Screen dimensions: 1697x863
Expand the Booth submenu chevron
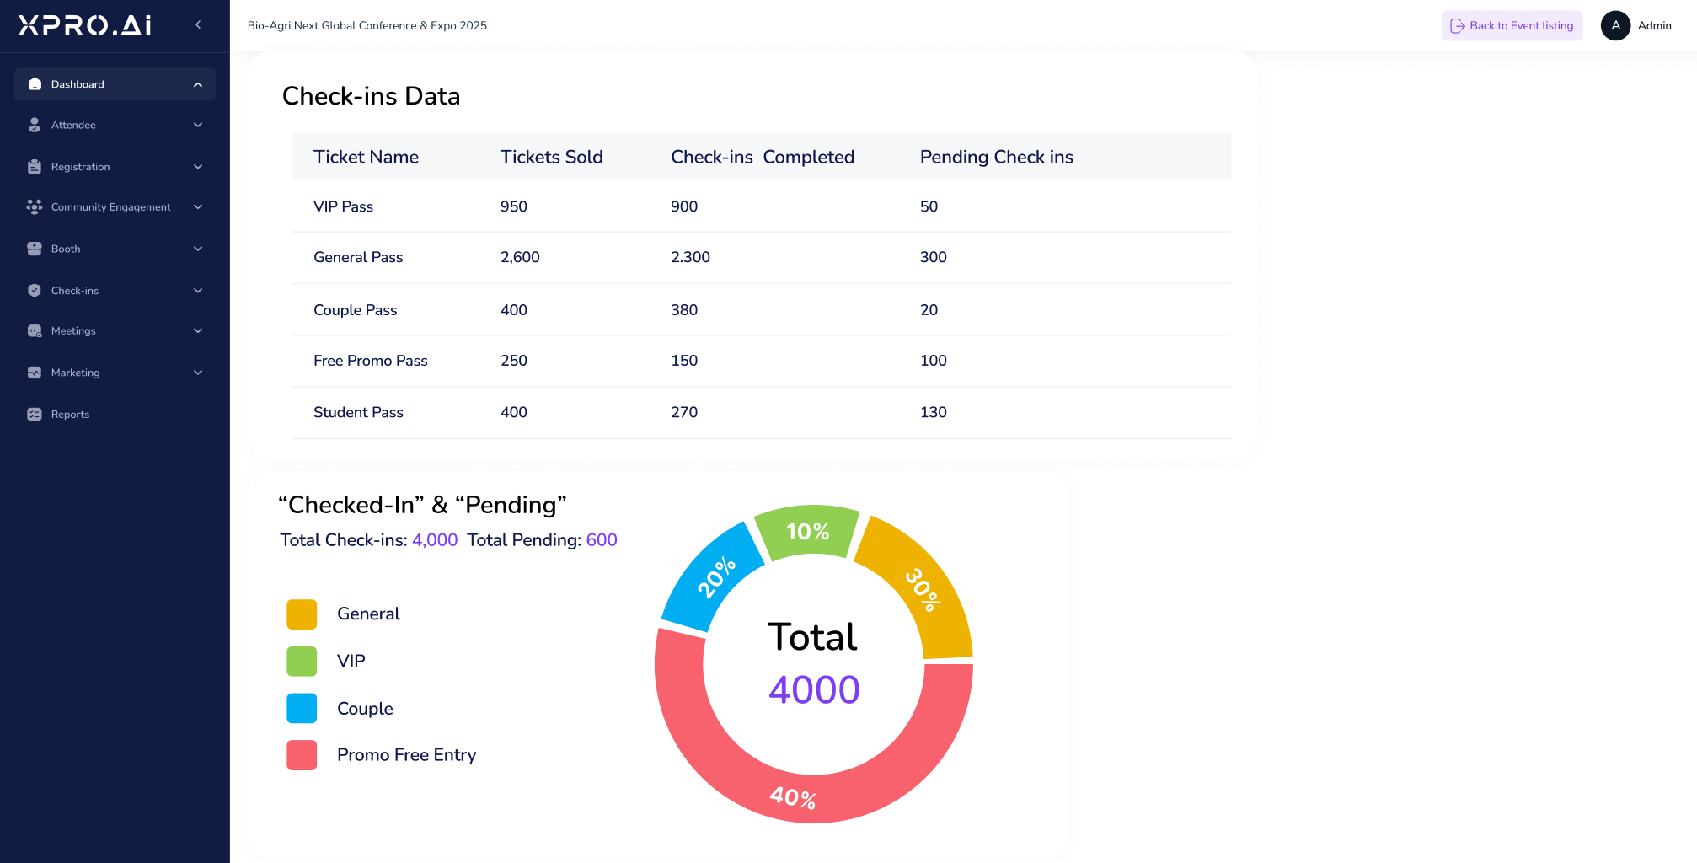[x=198, y=249]
